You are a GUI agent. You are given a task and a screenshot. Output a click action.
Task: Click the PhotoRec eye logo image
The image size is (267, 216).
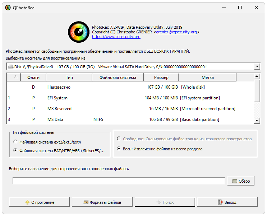(x=79, y=32)
